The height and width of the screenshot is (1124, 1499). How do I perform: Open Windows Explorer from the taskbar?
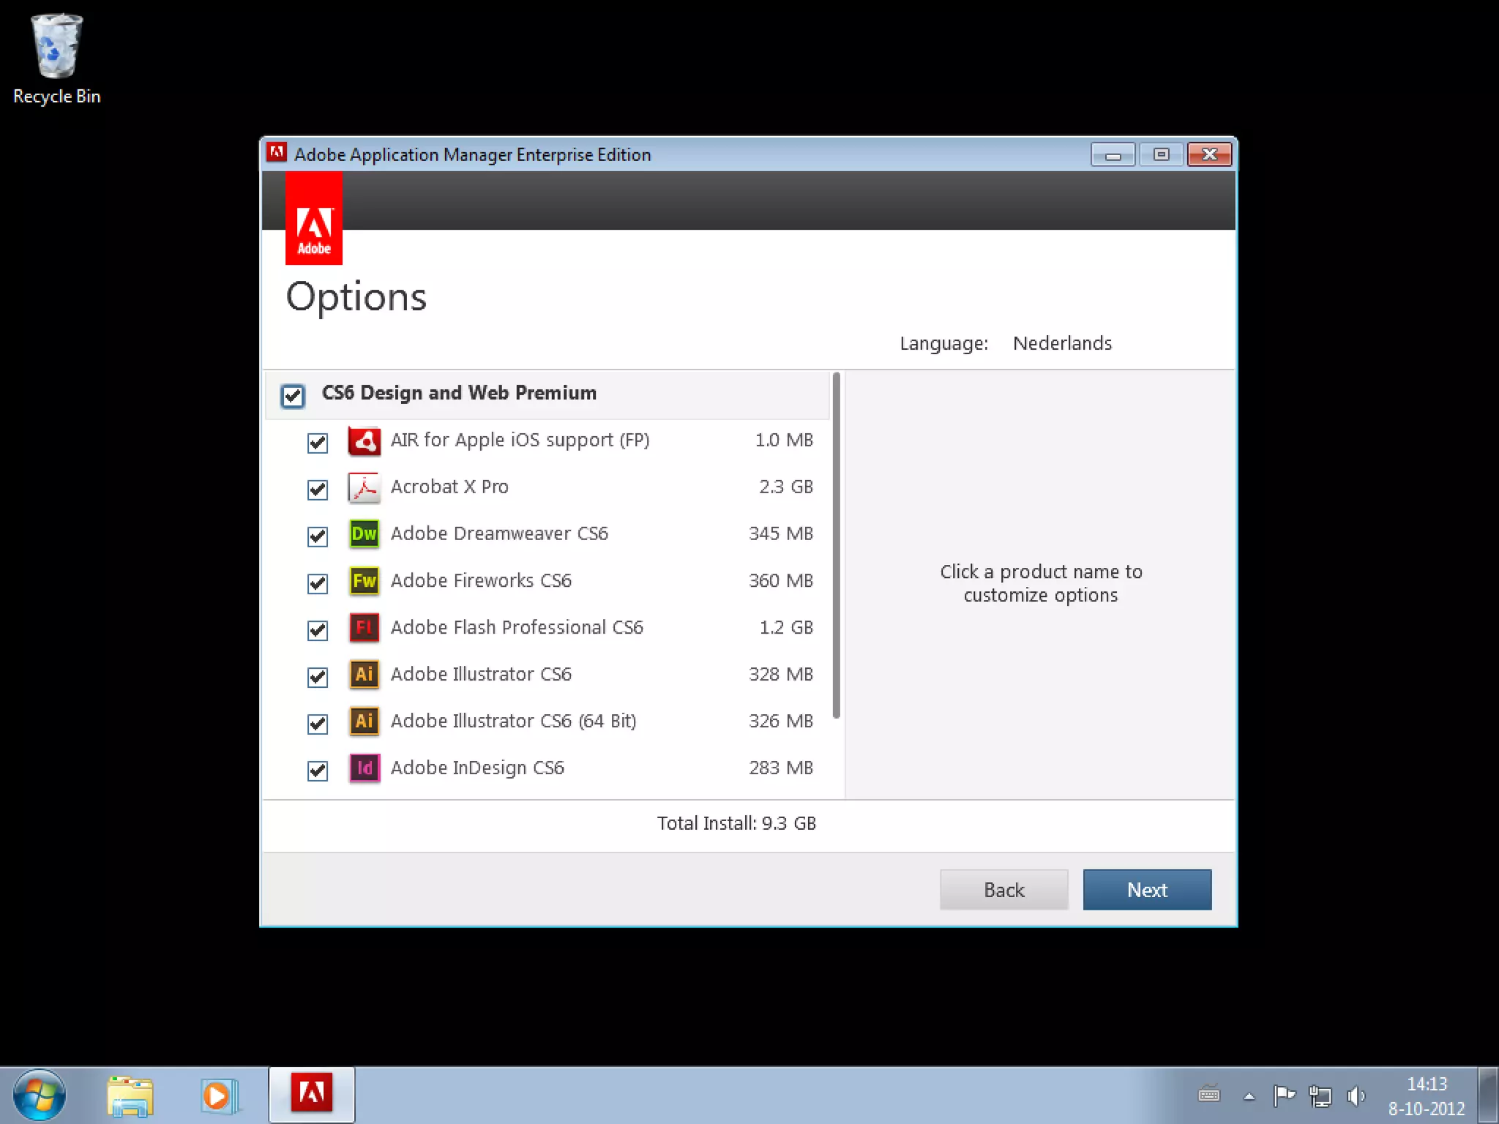pos(130,1095)
